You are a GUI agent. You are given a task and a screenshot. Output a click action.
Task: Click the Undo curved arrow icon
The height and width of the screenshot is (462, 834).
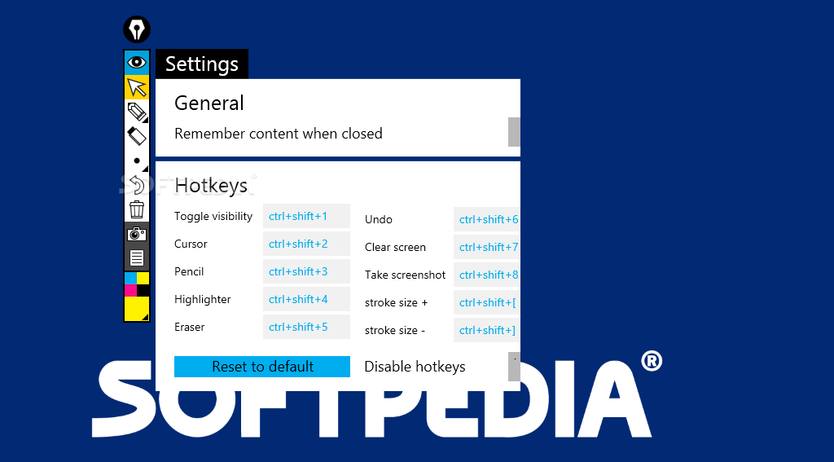coord(137,185)
